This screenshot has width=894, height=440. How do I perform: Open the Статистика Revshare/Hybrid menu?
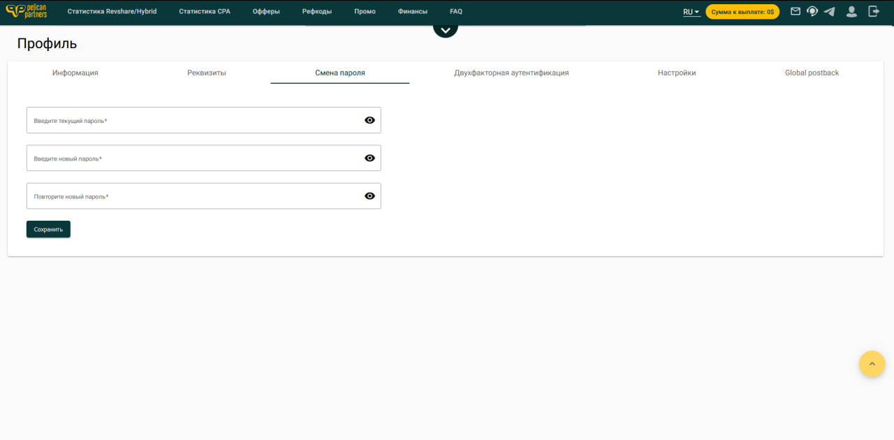112,12
